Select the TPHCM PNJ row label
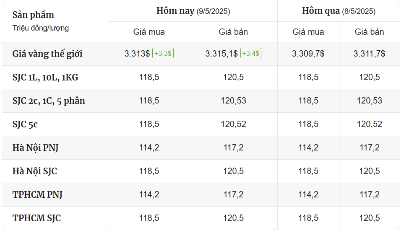Image resolution: width=404 pixels, height=233 pixels. coord(37,194)
